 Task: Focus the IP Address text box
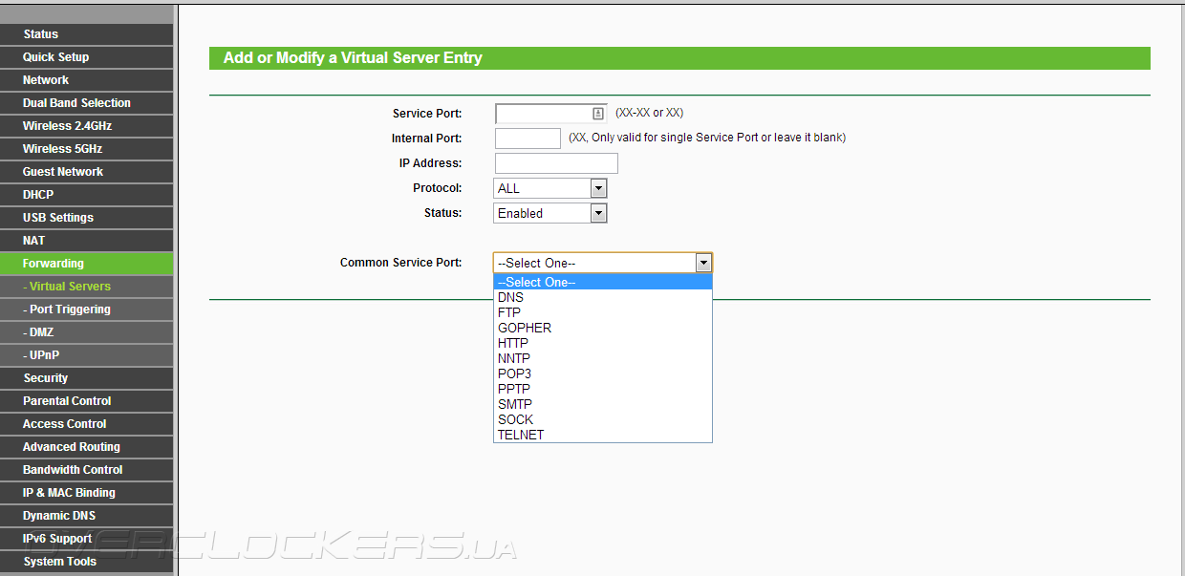pos(556,163)
